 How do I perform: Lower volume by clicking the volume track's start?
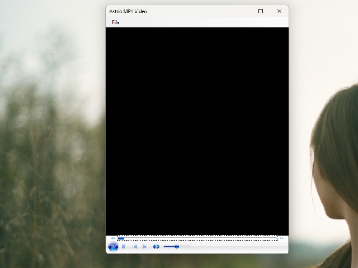[x=164, y=246]
